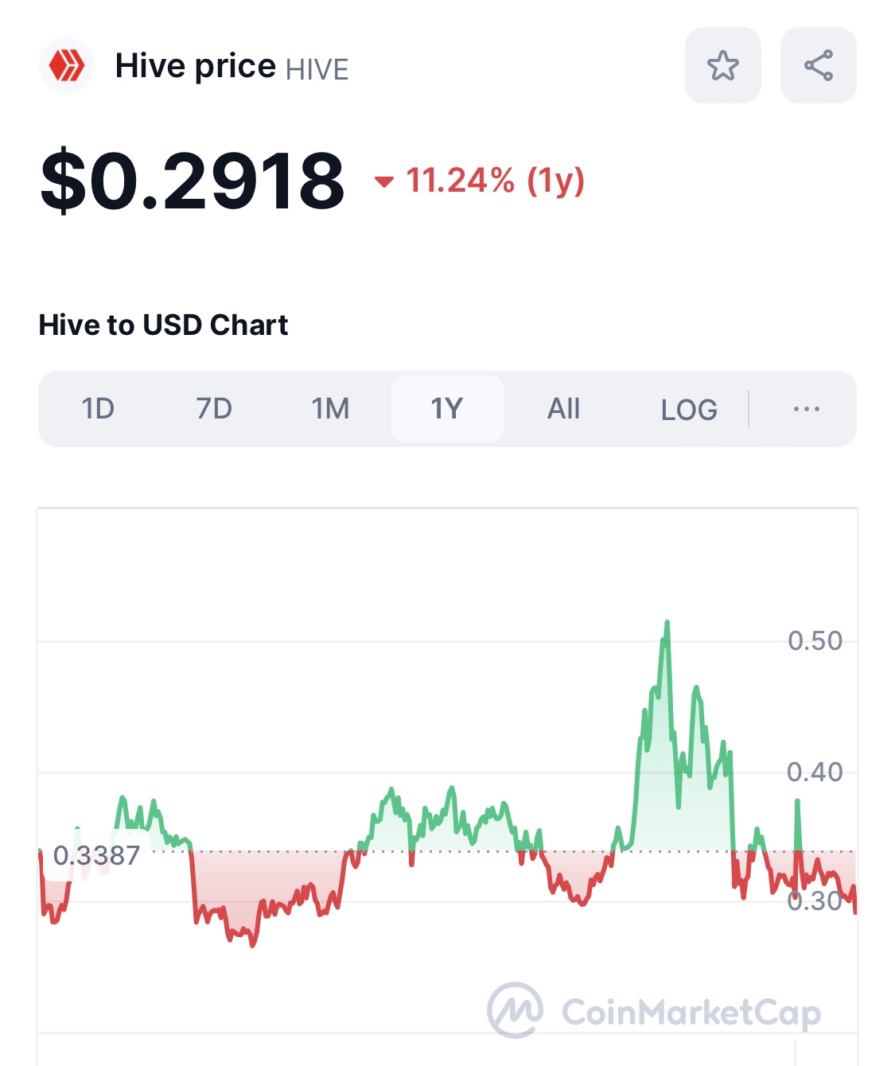Select the 1Y chart range tab
The image size is (895, 1066).
[x=446, y=409]
